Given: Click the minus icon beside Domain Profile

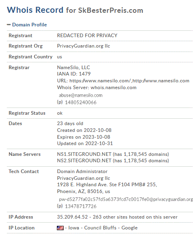Looking at the screenshot, I should coord(9,25).
